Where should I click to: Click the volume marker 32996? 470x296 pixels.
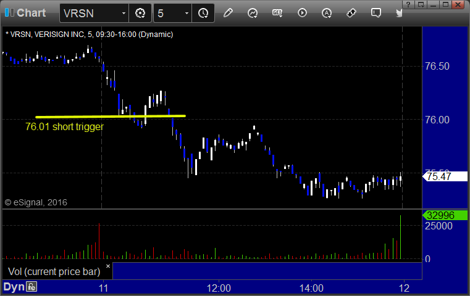445,215
